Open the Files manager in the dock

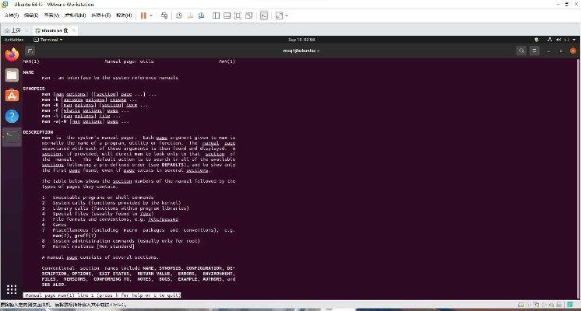[12, 75]
